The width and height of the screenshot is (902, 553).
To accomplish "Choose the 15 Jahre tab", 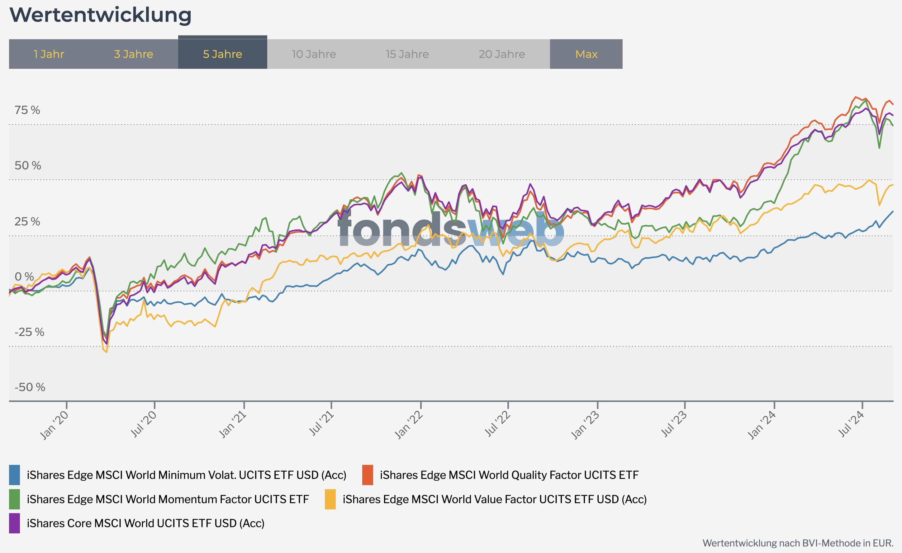I will coord(407,54).
